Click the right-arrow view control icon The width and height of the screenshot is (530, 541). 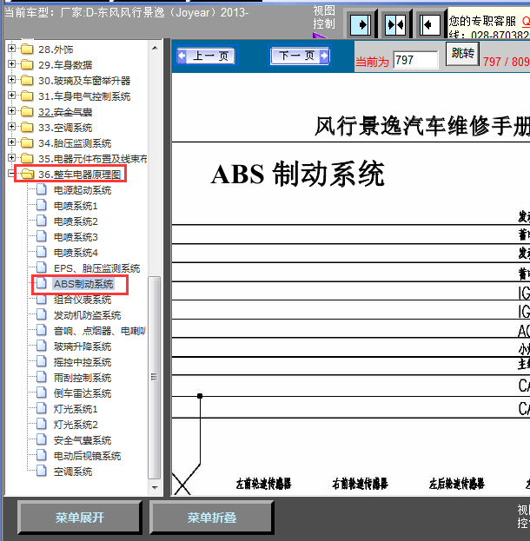[x=361, y=24]
